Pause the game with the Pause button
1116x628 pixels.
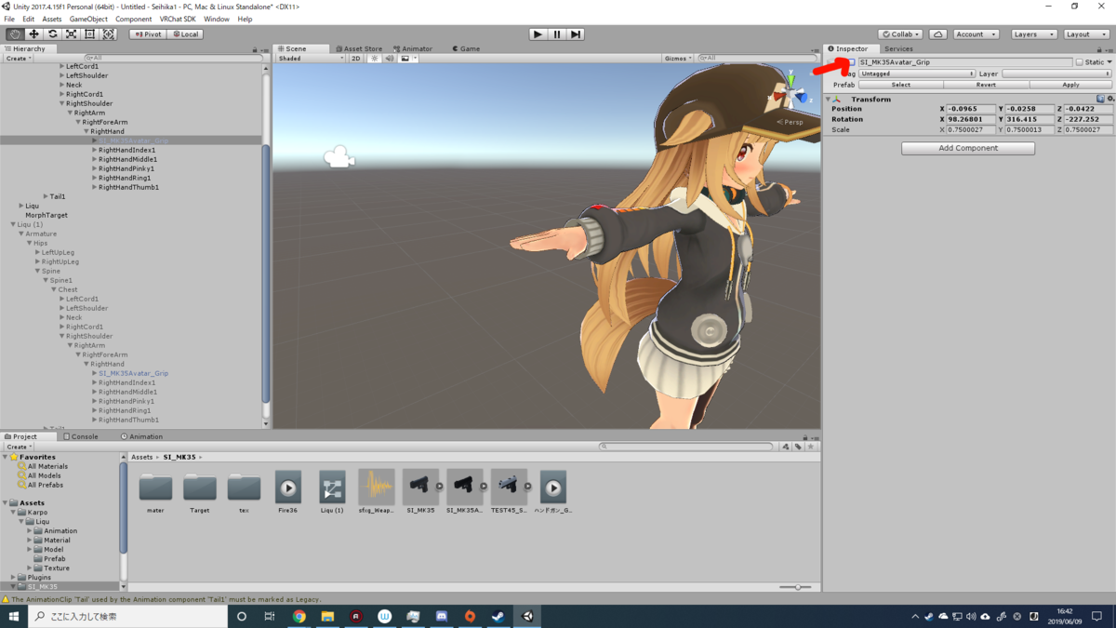557,34
